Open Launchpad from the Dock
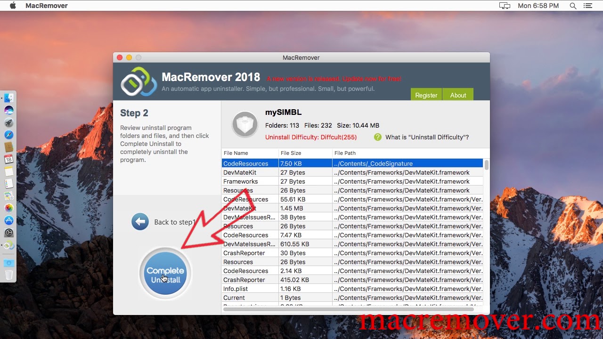The width and height of the screenshot is (603, 339). [x=9, y=122]
